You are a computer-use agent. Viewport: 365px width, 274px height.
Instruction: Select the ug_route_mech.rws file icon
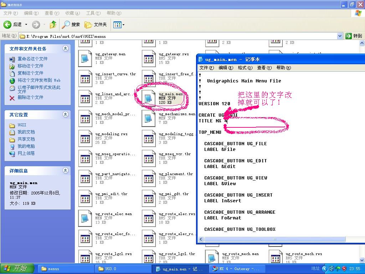[x=276, y=257]
